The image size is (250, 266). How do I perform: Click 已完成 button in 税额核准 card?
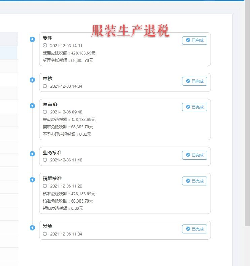click(x=195, y=181)
